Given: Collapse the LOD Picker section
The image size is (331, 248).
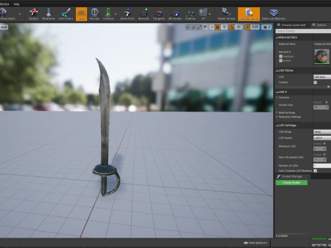Looking at the screenshot, I should click(x=277, y=70).
